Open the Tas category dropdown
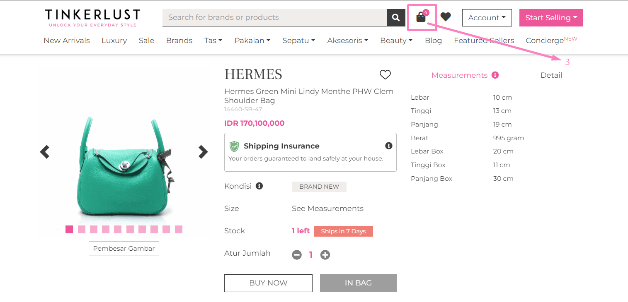Image resolution: width=628 pixels, height=302 pixels. pyautogui.click(x=213, y=41)
